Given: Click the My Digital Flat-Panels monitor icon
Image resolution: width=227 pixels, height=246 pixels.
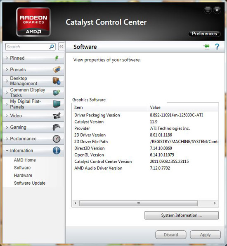Looking at the screenshot, I should tap(57, 104).
